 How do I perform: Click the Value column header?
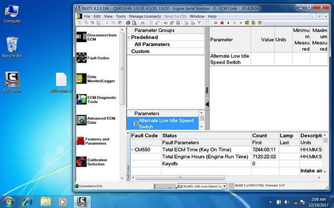263,40
